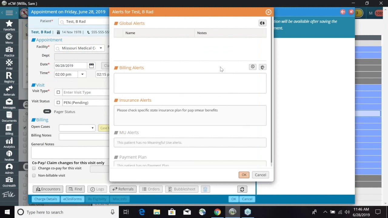This screenshot has width=388, height=218.
Task: Click into the Billing Alerts text box
Action: [x=190, y=83]
